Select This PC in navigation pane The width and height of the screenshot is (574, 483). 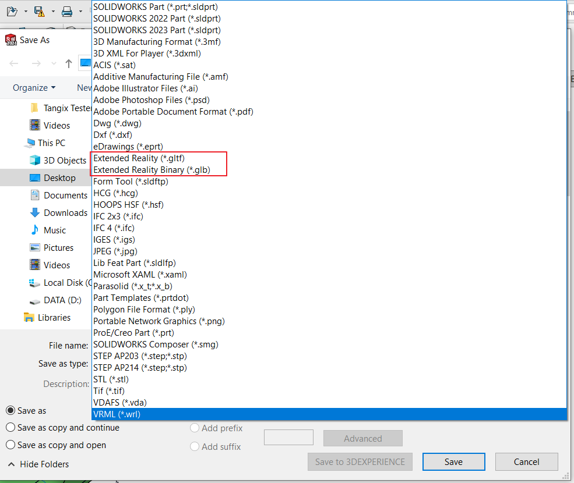(x=45, y=143)
